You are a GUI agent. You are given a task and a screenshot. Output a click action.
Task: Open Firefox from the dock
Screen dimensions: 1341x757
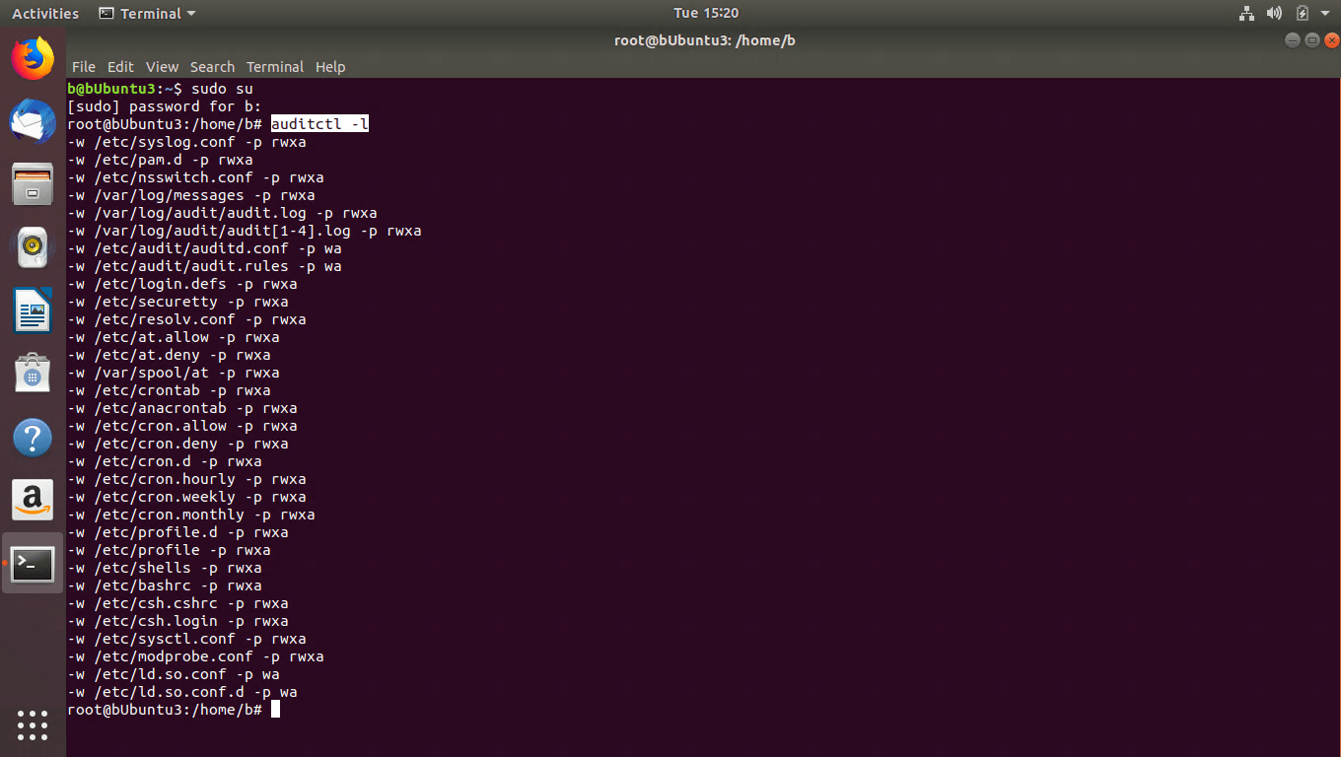click(33, 58)
